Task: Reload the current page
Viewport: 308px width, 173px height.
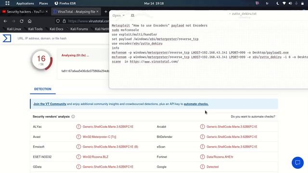Action: click(x=21, y=21)
